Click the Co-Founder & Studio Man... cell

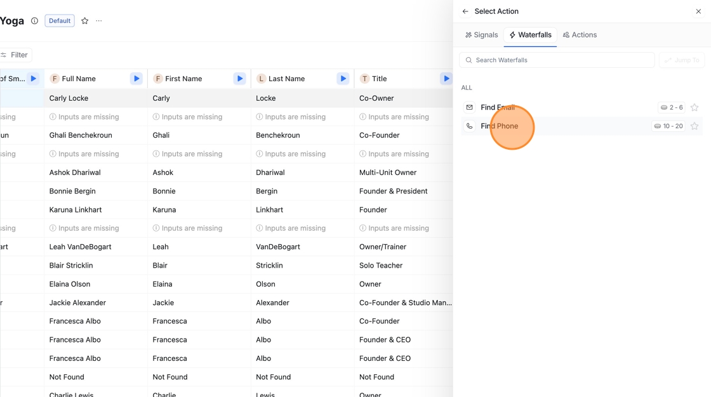pyautogui.click(x=404, y=303)
